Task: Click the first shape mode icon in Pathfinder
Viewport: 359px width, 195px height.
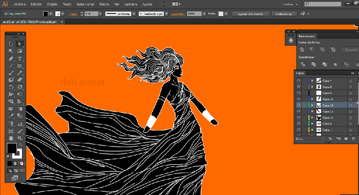Action: (302, 49)
